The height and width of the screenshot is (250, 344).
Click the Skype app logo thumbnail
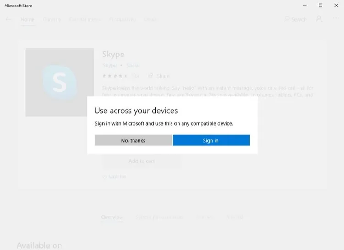click(x=60, y=82)
